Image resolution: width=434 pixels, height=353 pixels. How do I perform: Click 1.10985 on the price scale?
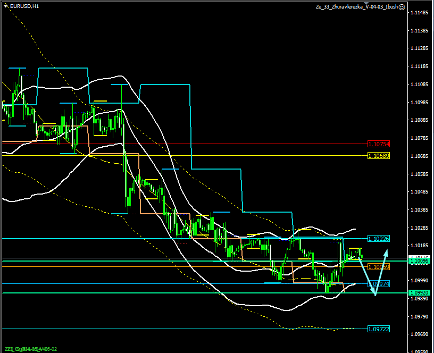coord(419,103)
